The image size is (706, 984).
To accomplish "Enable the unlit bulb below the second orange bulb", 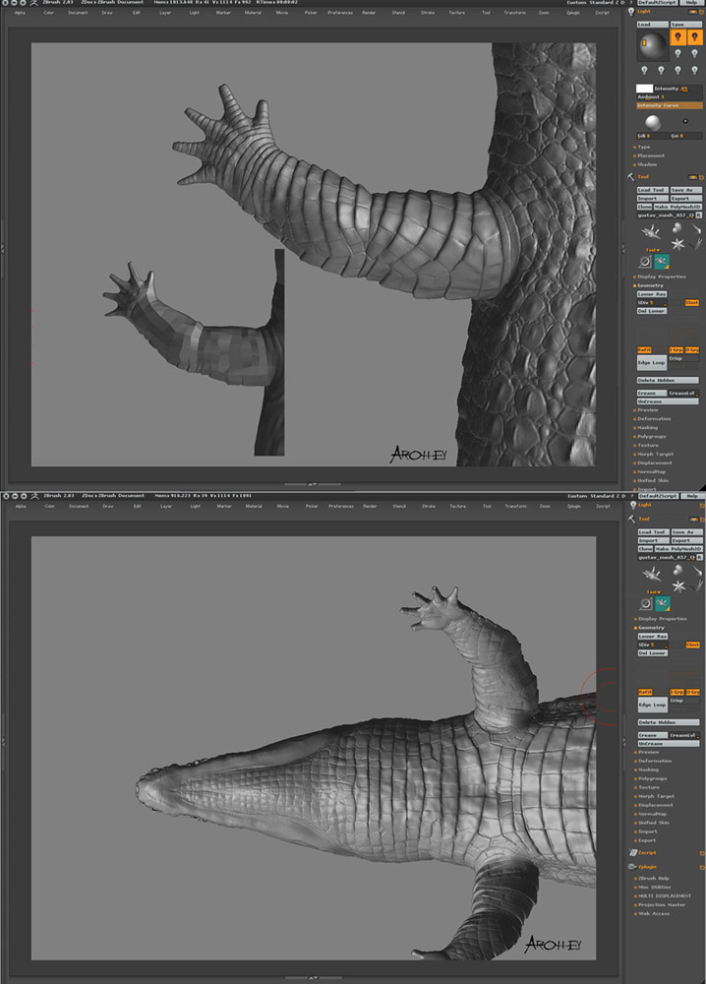I will [694, 54].
